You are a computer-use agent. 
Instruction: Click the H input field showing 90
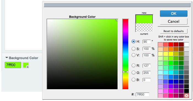[146, 42]
